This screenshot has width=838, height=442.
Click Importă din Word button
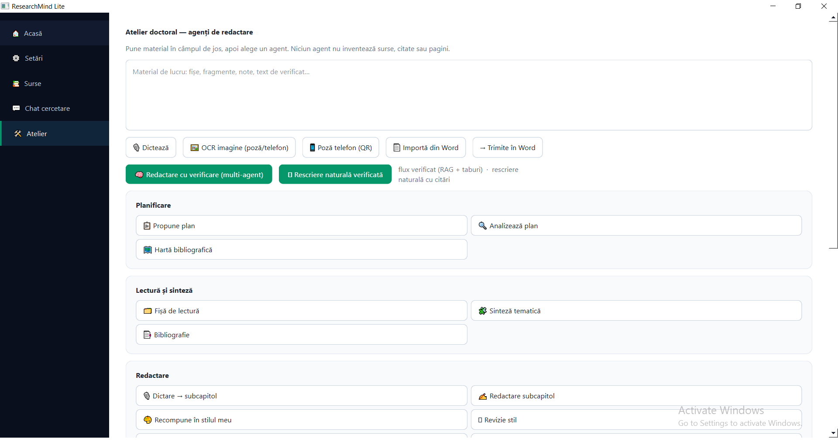(x=426, y=147)
